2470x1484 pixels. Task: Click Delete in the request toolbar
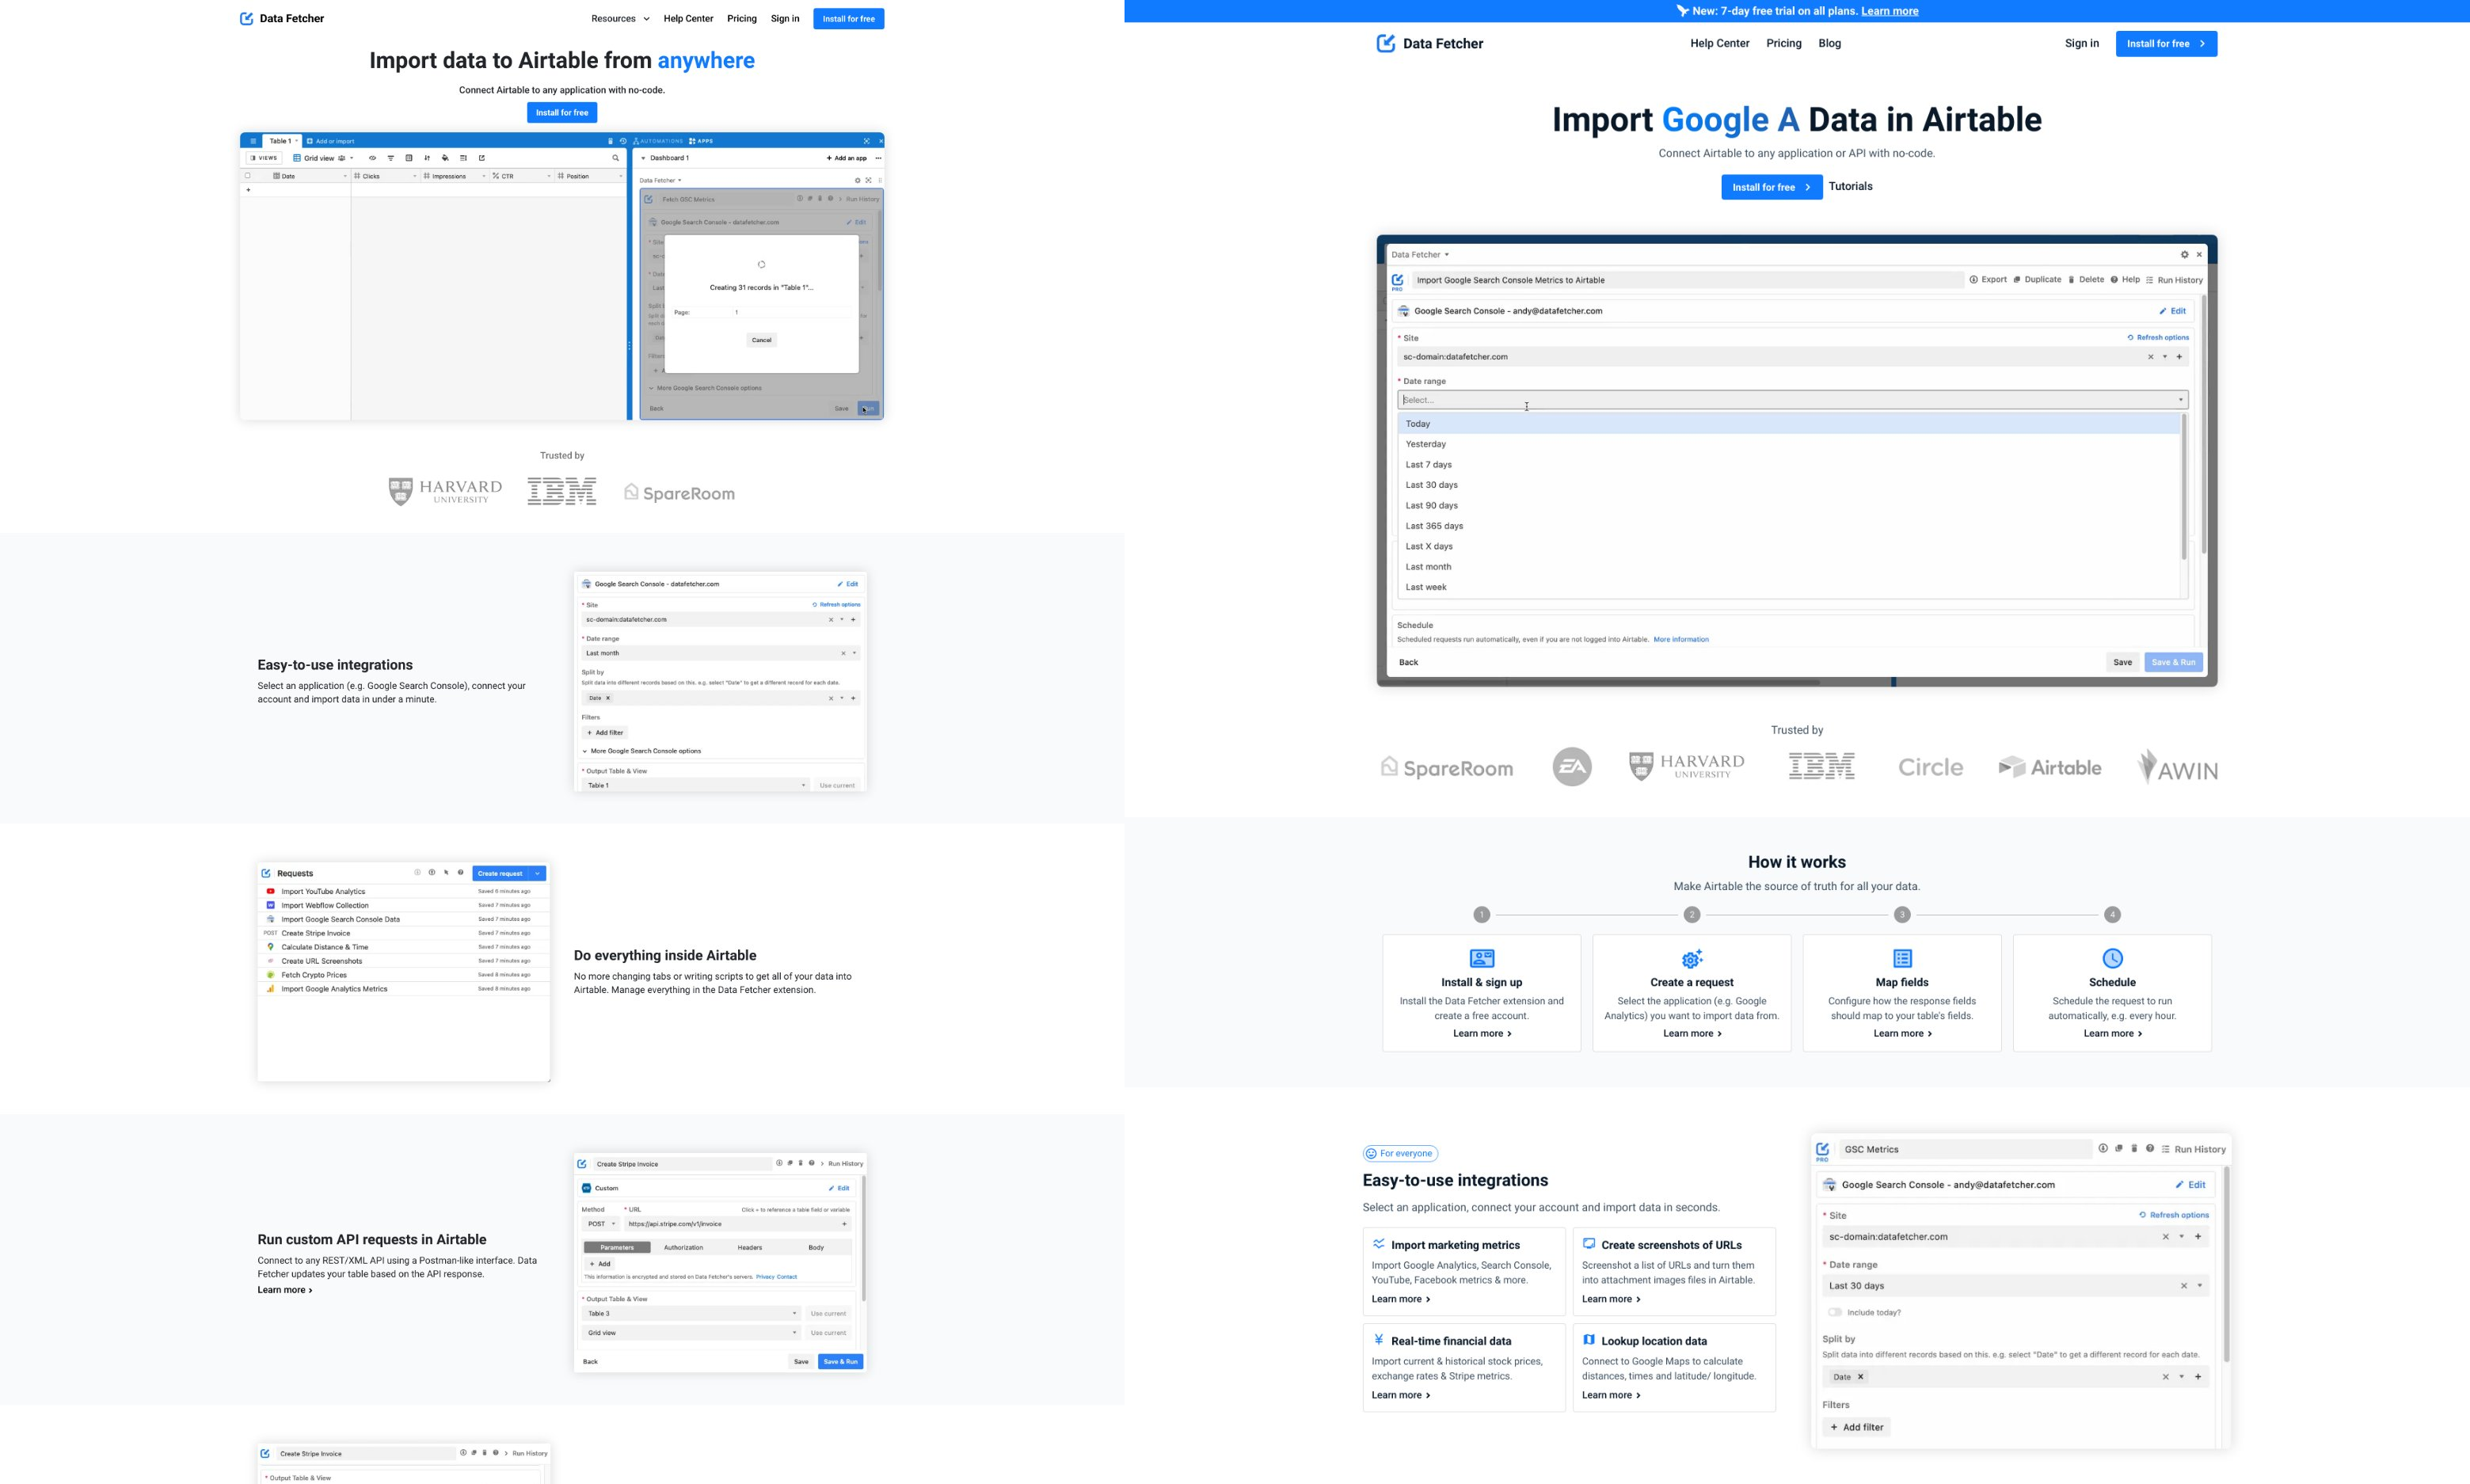tap(2086, 280)
